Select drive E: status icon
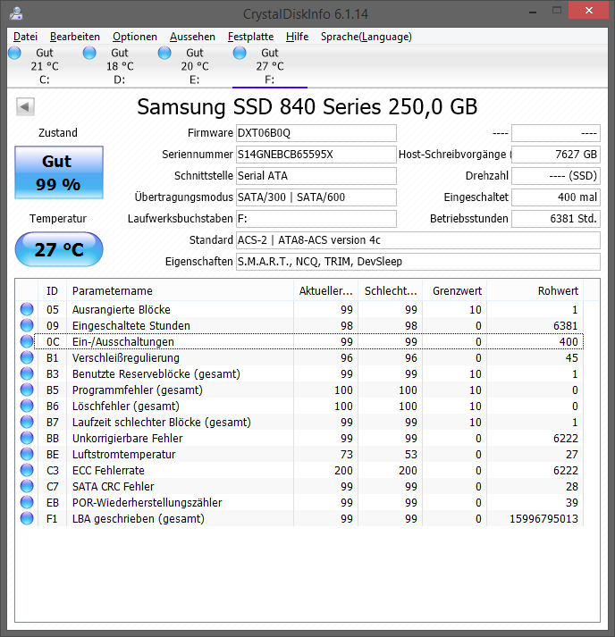The width and height of the screenshot is (615, 637). [x=164, y=53]
